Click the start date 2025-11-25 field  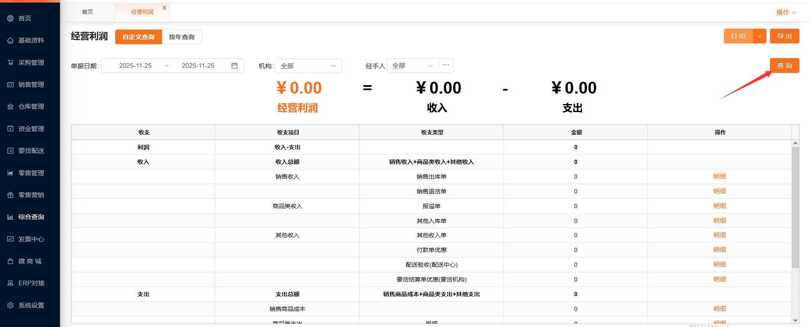coord(135,66)
